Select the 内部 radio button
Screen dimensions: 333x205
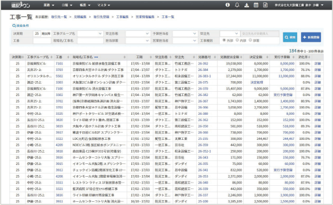[x=237, y=40]
